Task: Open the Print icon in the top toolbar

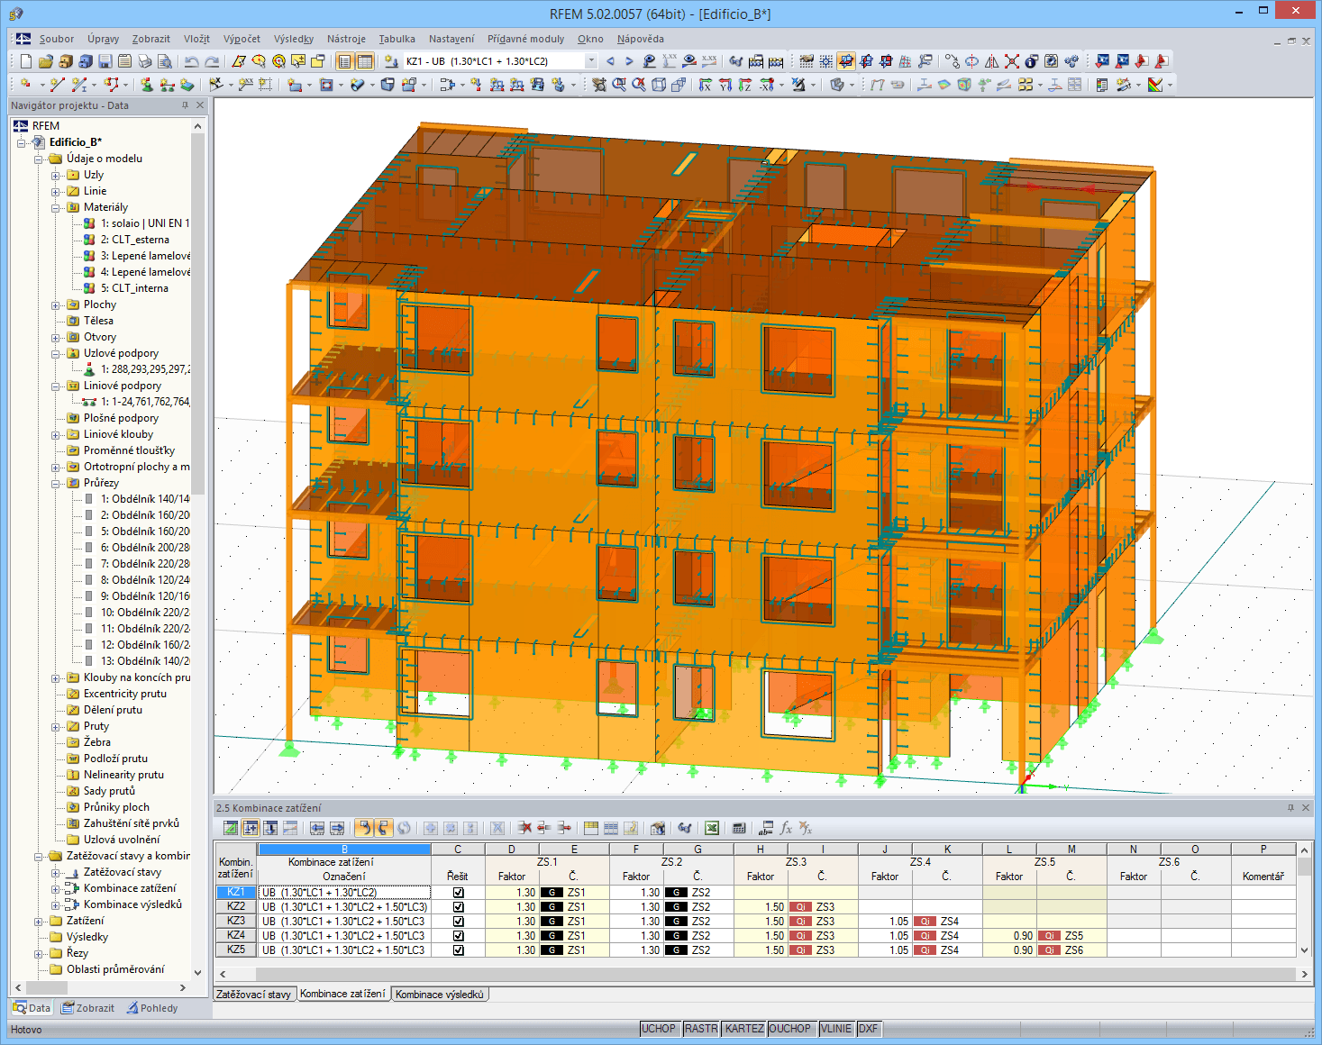Action: pos(146,60)
